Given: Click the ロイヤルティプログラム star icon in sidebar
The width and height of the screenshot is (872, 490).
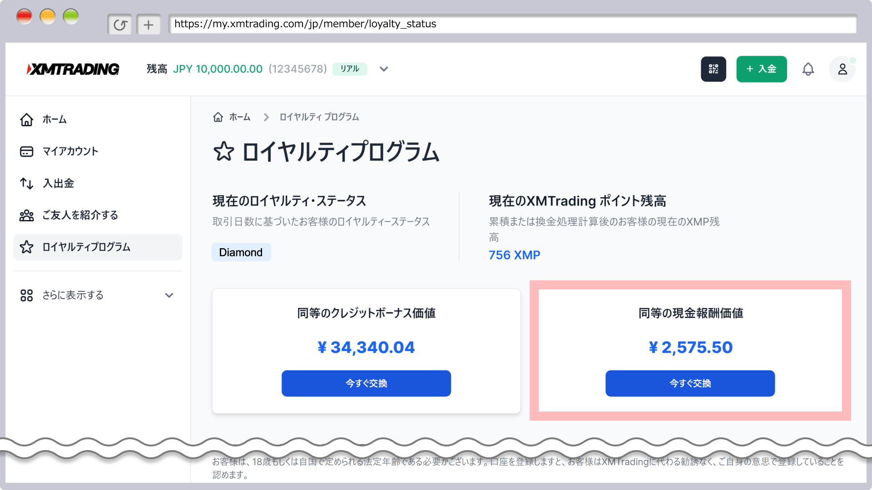Looking at the screenshot, I should pyautogui.click(x=26, y=247).
